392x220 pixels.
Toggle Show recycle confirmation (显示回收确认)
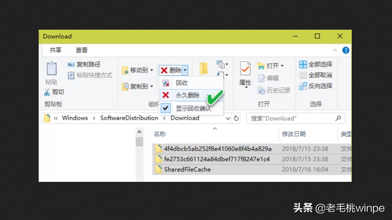193,108
